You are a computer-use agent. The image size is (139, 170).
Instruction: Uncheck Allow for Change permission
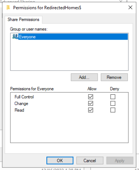pyautogui.click(x=91, y=104)
